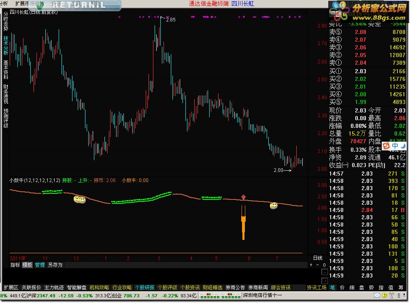Click the 14:58 2.04 17 B trade row
Viewport: 410px width, 303px height.
[x=367, y=210]
